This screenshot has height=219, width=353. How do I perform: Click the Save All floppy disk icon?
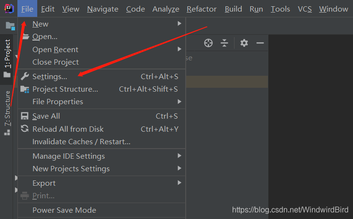click(x=25, y=116)
